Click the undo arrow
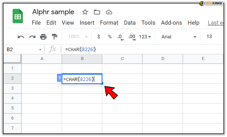 [x=21, y=37]
